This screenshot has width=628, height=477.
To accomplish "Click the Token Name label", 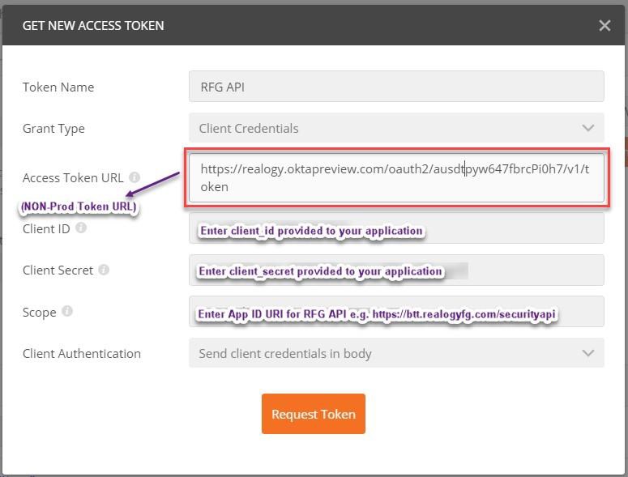I will (58, 87).
